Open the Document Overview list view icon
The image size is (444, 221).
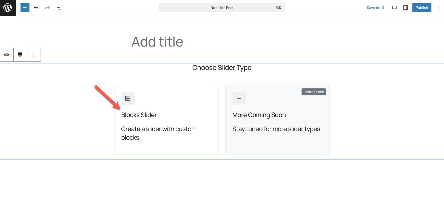point(59,8)
